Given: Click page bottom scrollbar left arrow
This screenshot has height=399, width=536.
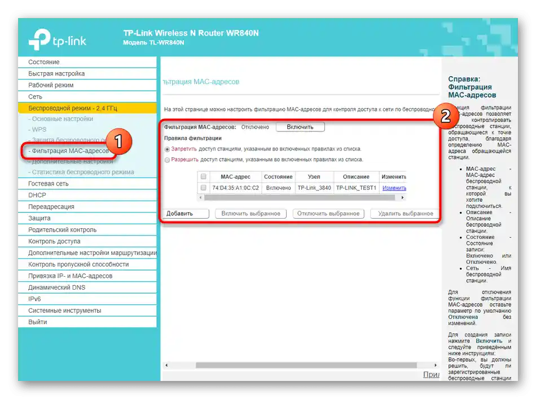Looking at the screenshot, I should tap(166, 365).
